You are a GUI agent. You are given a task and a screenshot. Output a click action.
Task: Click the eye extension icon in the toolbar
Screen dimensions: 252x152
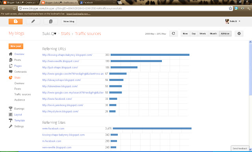coord(243,9)
